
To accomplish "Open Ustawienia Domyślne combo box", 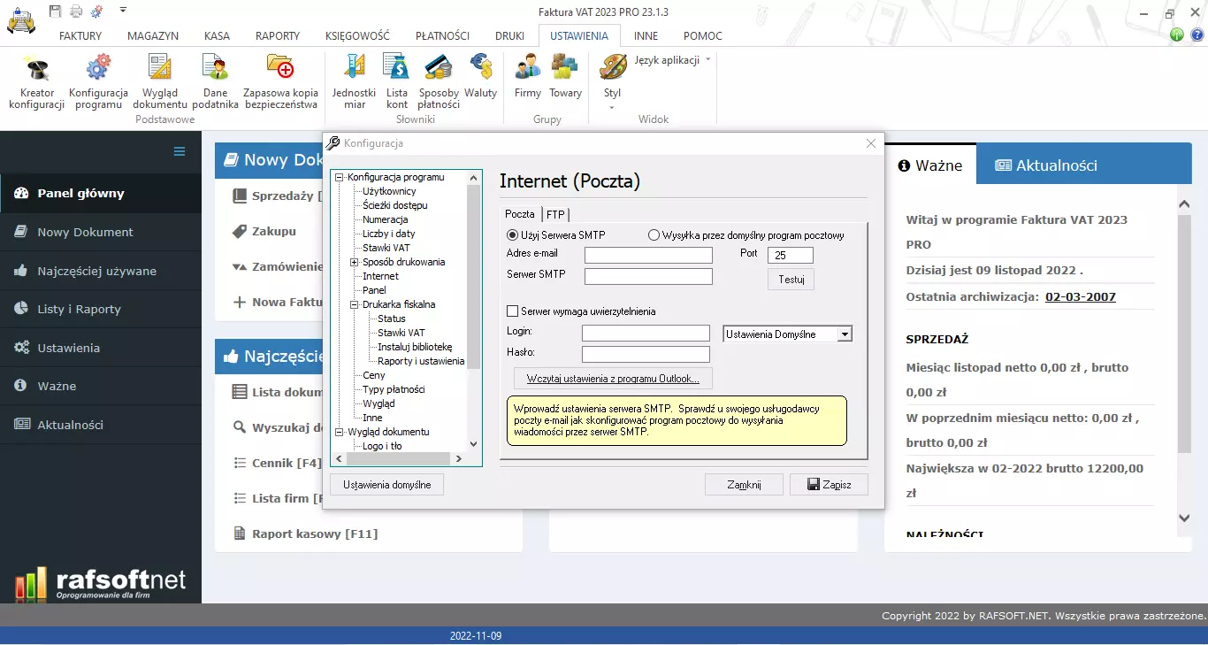I will [x=845, y=334].
